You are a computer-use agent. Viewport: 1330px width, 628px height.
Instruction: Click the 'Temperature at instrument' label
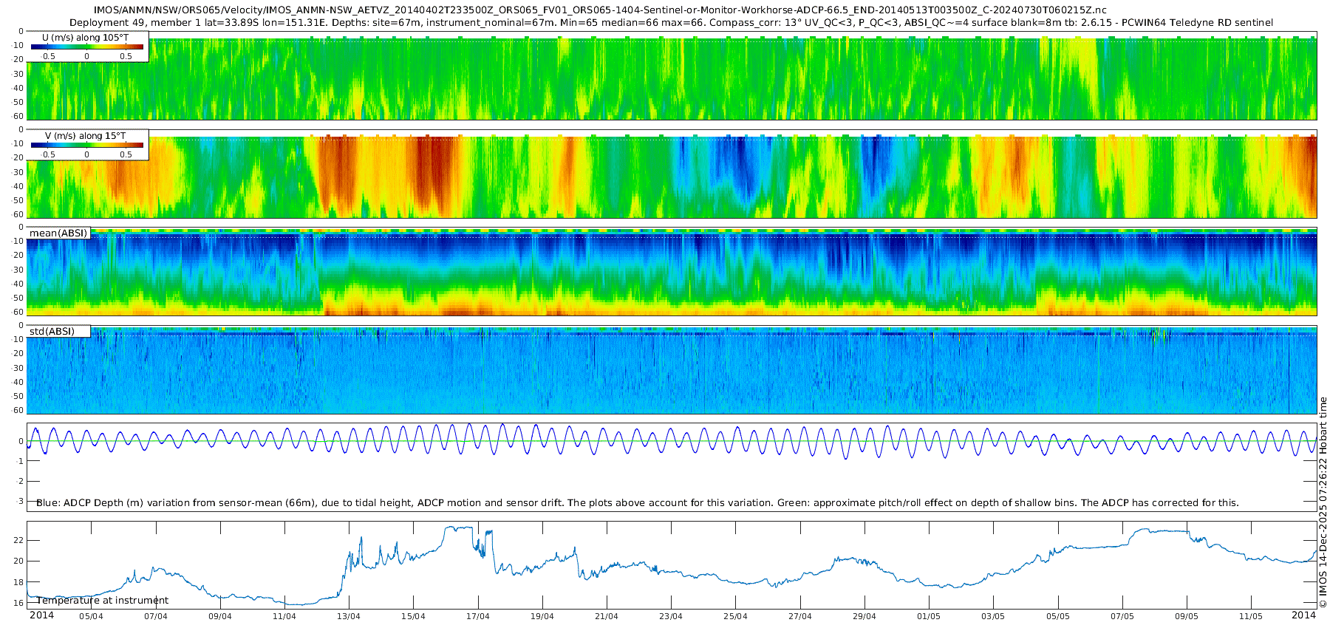click(x=103, y=601)
